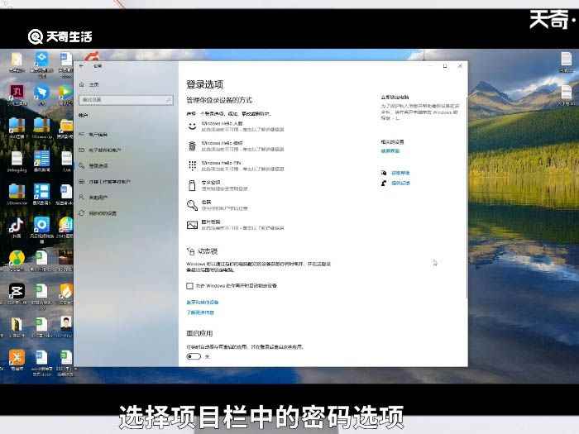Open yellow folder icon on desktop
This screenshot has height=434, width=579.
(x=65, y=128)
